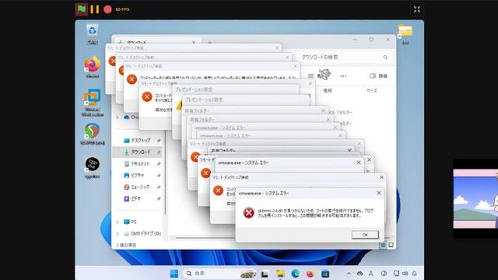Close the second-front リモート デスクトップ接続 dialog

381,177
